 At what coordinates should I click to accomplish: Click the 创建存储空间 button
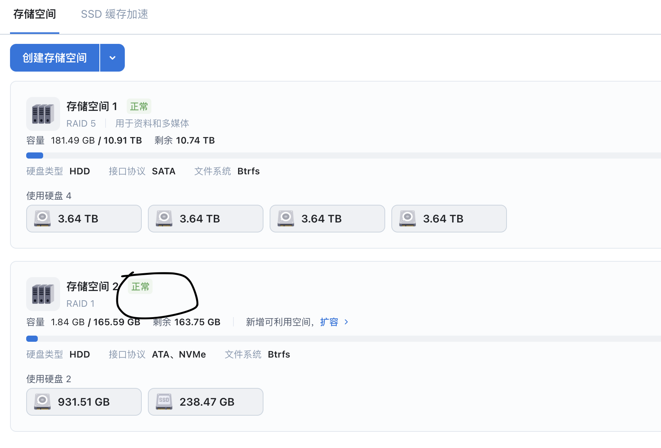(55, 58)
